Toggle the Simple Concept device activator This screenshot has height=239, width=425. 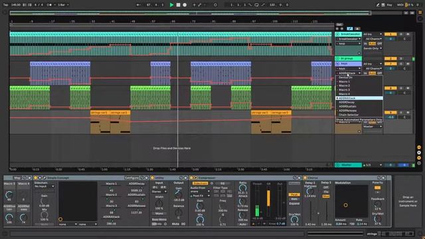tap(35, 178)
